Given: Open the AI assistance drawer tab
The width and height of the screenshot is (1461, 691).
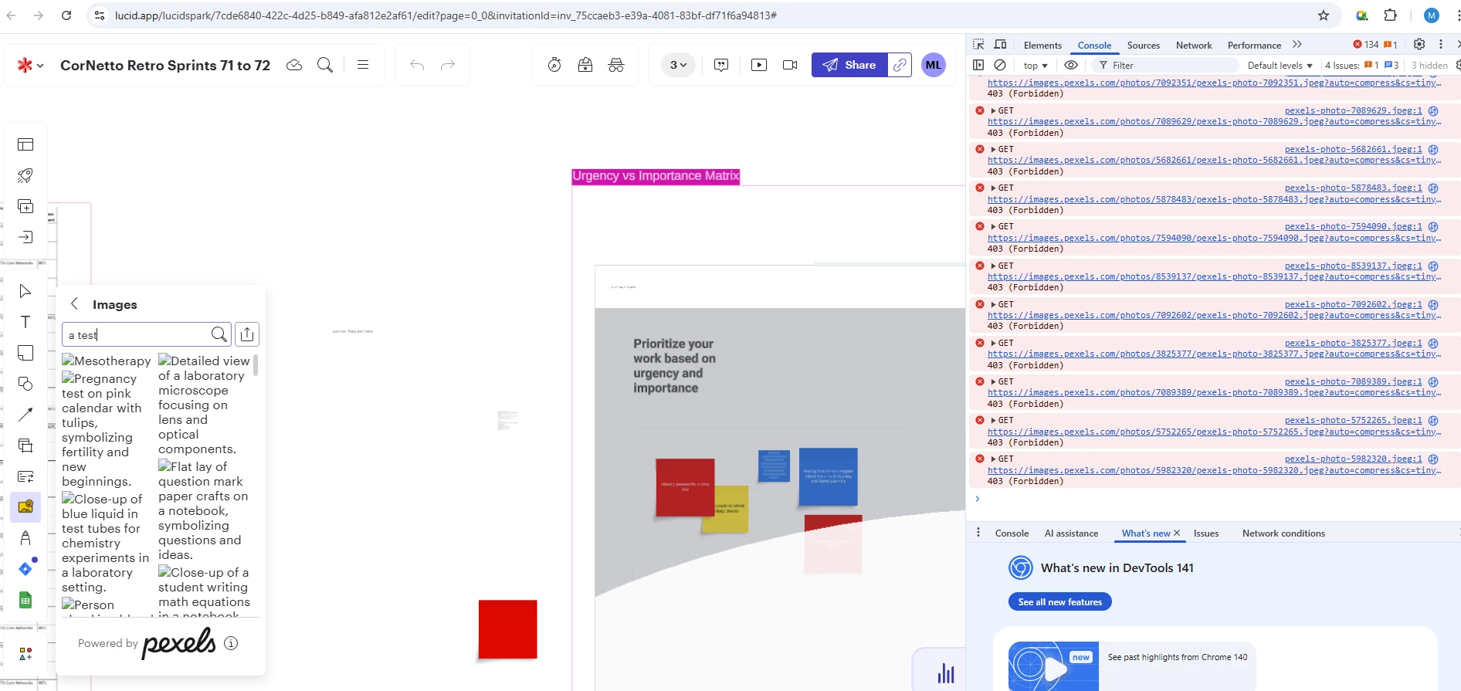Looking at the screenshot, I should pyautogui.click(x=1071, y=533).
